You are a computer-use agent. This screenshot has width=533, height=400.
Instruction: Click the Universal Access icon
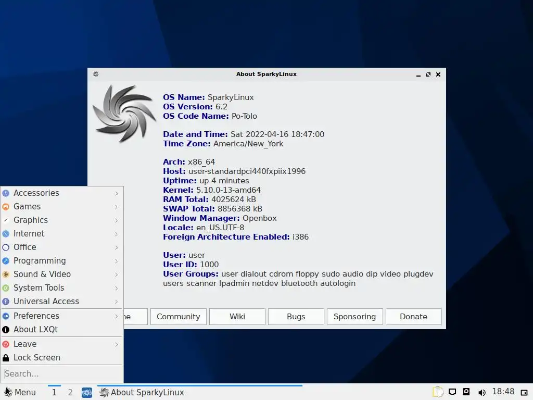tap(6, 302)
